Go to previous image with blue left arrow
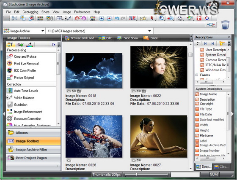This screenshot has width=237, height=180. pos(102,19)
